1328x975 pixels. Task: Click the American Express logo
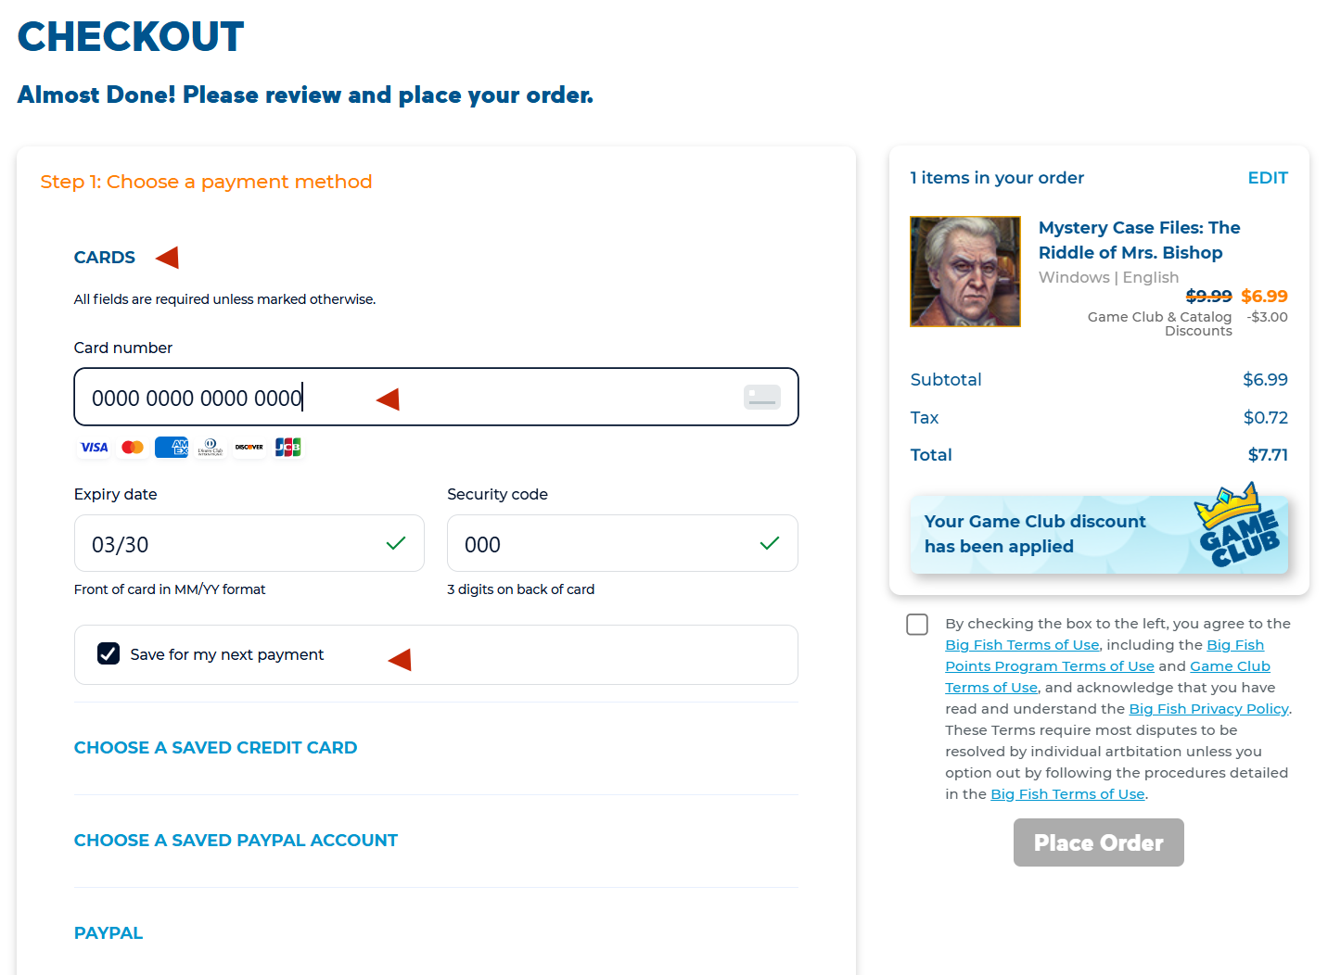point(172,448)
